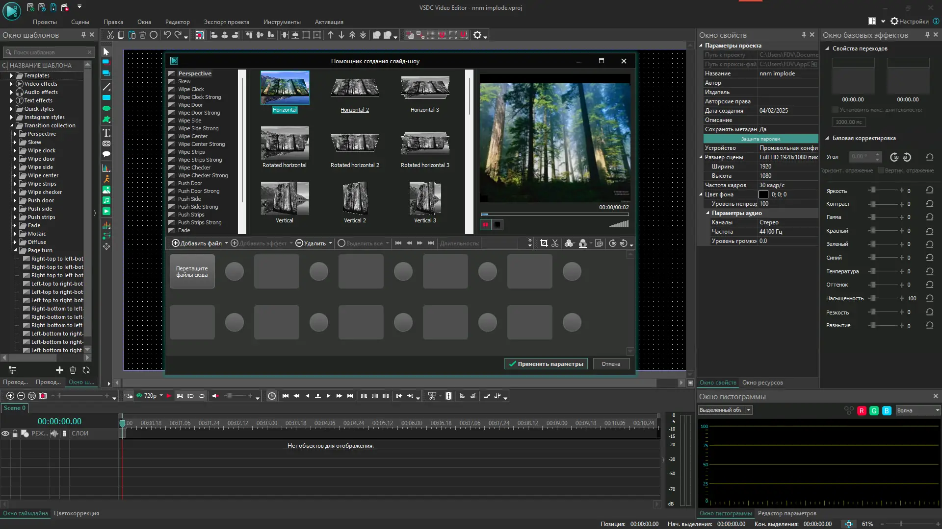Adjust the Яркость brightness slider

click(x=873, y=190)
